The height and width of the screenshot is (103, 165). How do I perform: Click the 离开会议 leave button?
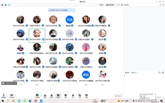click(118, 96)
